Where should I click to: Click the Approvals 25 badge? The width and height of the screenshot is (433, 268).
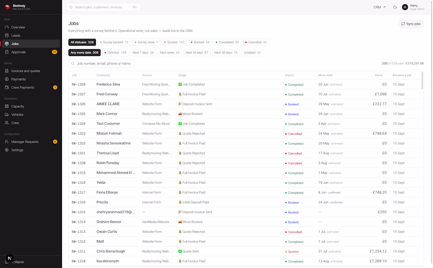tap(54, 52)
